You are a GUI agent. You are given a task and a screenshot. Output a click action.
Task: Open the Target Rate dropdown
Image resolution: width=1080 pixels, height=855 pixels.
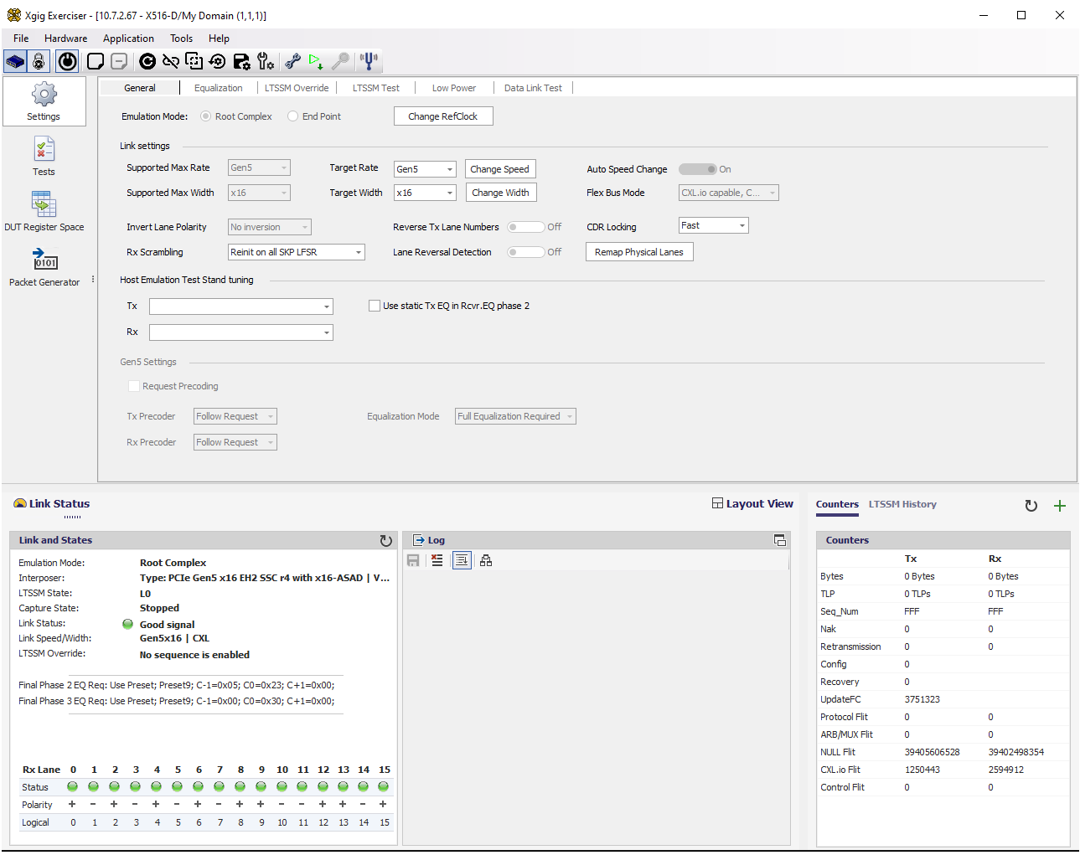(426, 169)
